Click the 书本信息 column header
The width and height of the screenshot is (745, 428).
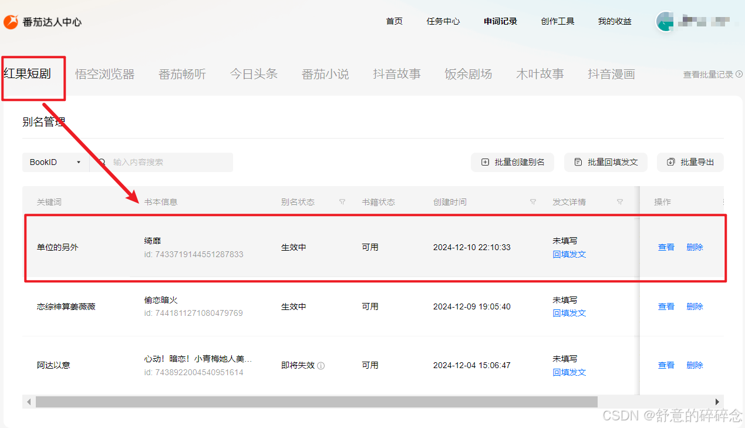(x=161, y=202)
